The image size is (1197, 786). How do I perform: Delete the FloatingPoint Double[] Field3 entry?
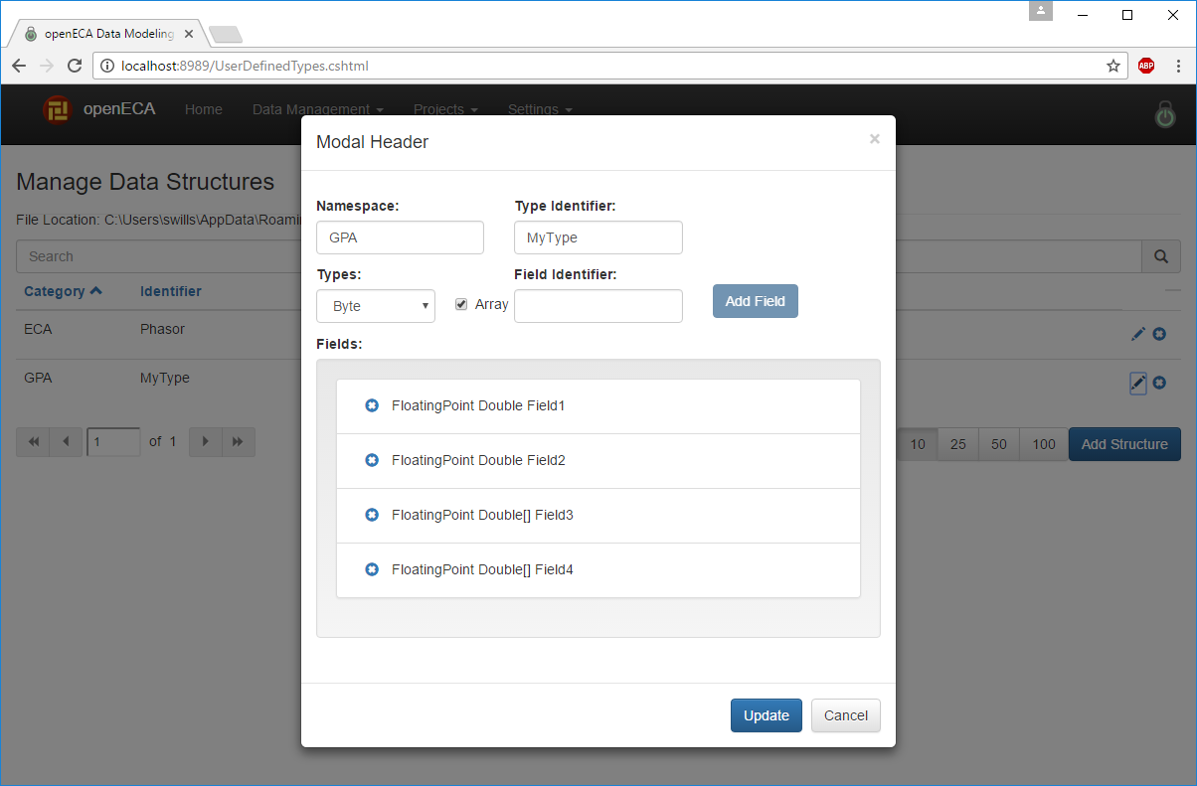(372, 515)
